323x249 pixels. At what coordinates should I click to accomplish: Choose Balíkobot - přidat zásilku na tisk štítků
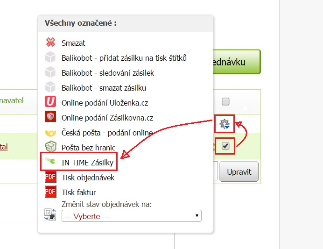pyautogui.click(x=124, y=58)
